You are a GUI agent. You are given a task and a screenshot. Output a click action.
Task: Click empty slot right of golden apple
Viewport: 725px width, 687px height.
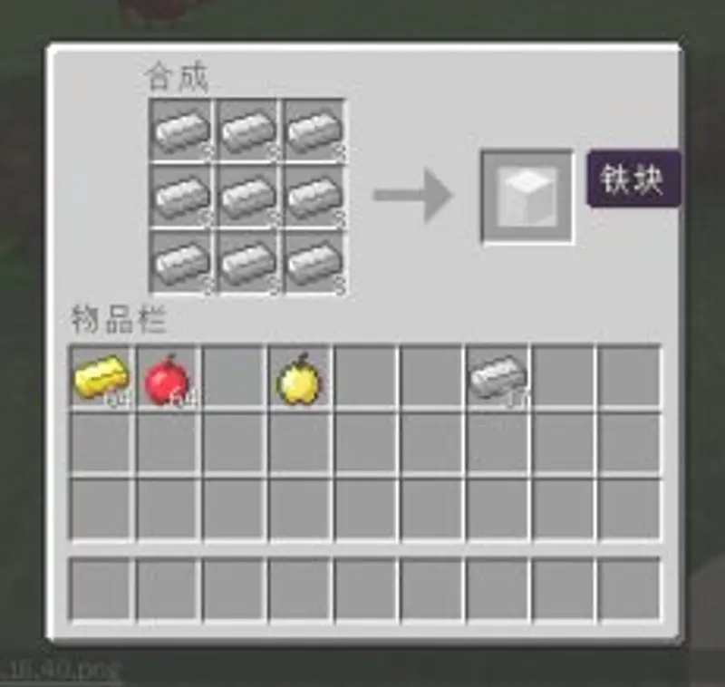point(365,378)
